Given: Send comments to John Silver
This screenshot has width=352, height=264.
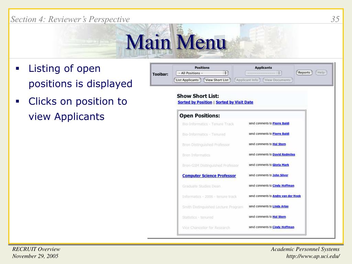Looking at the screenshot, I should click(280, 175).
